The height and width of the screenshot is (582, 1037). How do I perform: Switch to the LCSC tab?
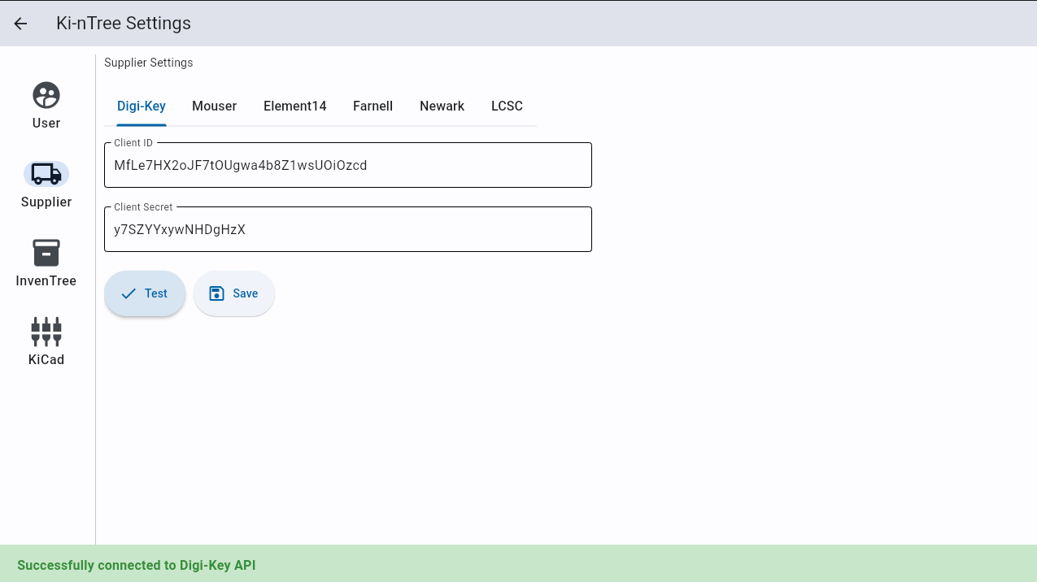tap(507, 106)
